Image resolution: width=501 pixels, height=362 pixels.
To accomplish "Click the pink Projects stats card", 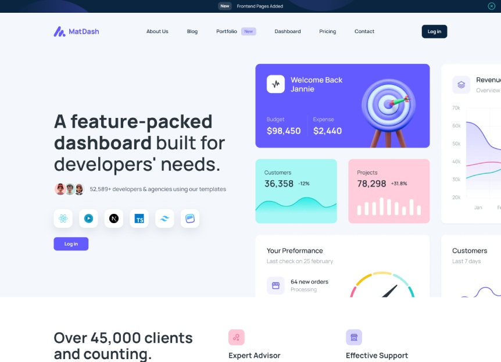I will [389, 191].
